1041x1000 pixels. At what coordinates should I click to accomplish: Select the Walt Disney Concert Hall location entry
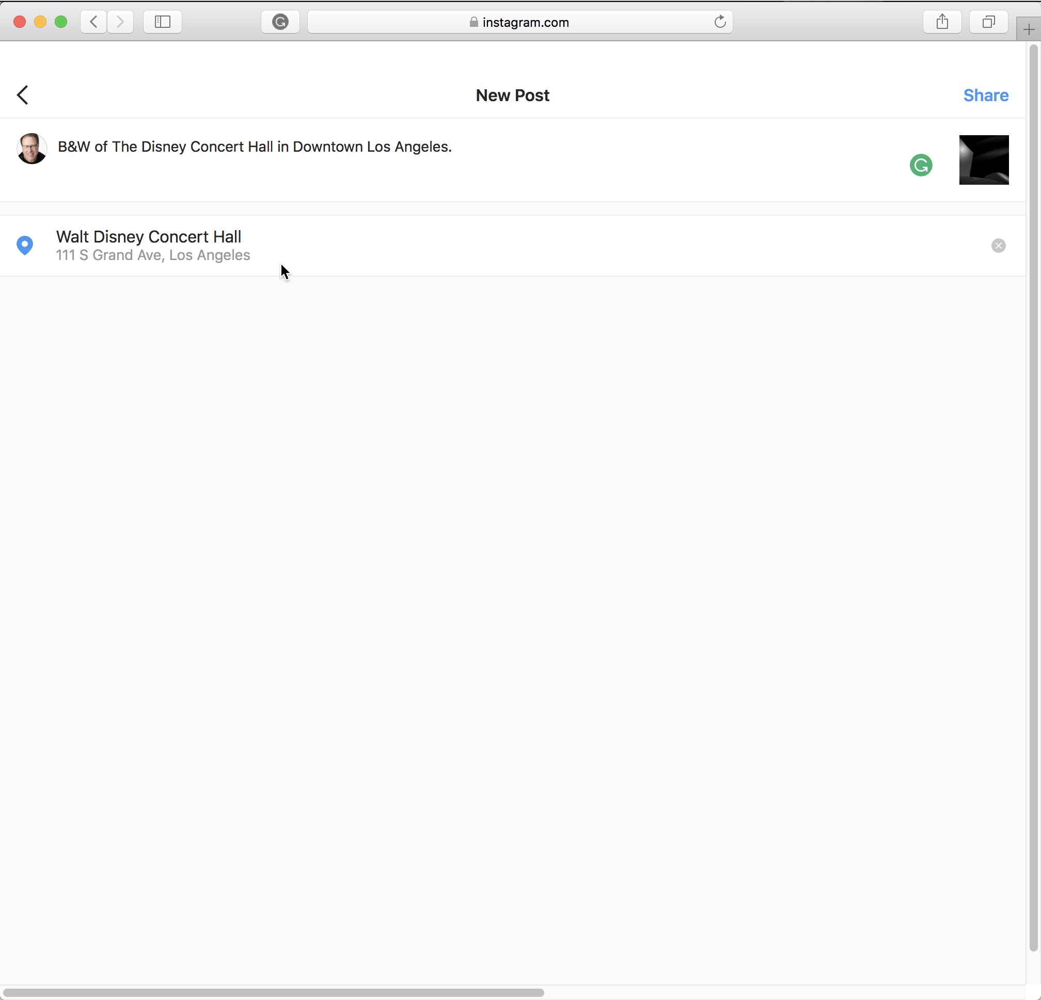click(x=148, y=237)
